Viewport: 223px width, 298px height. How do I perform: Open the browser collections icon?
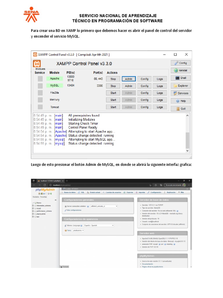tap(161, 185)
